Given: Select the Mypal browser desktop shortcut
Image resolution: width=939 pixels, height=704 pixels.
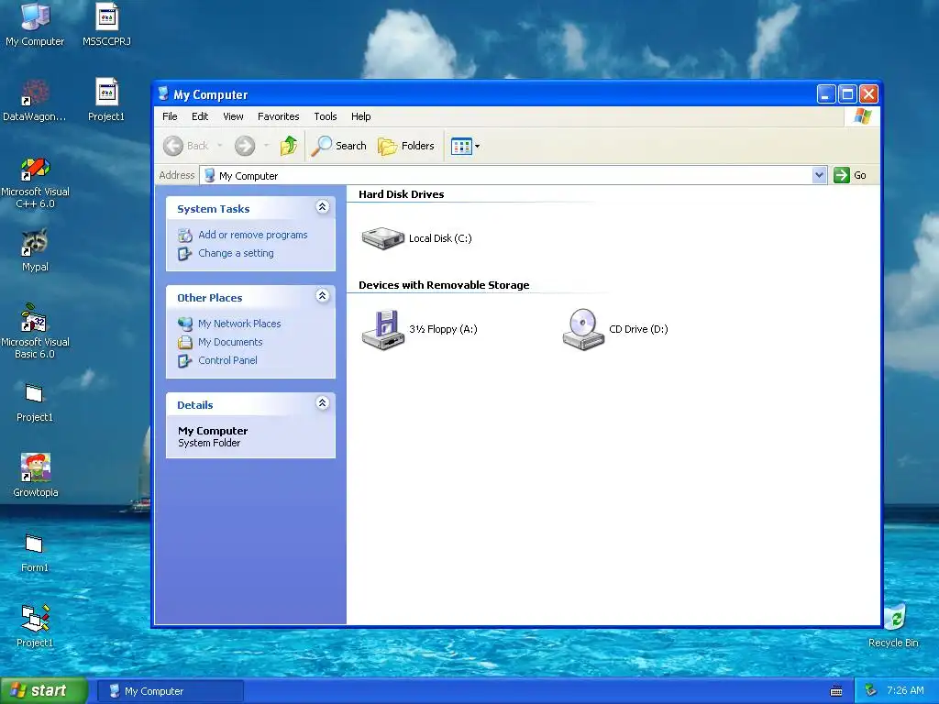Looking at the screenshot, I should coord(35,251).
